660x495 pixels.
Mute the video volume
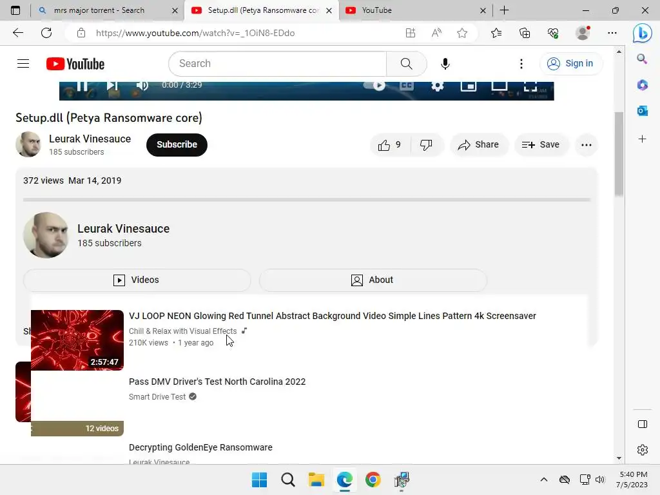point(142,86)
